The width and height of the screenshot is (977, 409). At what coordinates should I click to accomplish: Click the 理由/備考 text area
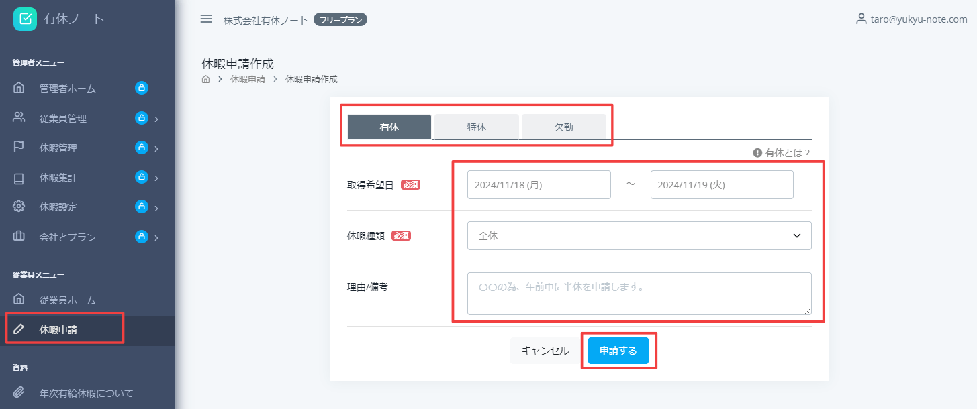point(639,293)
